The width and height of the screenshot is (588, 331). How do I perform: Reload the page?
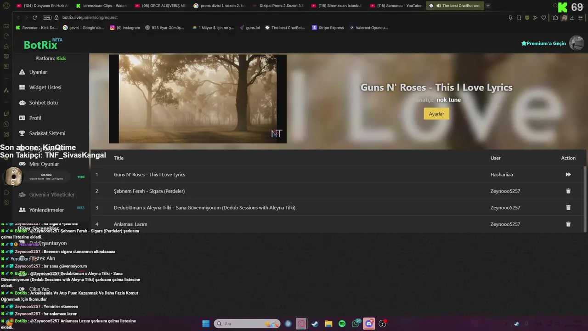(34, 17)
